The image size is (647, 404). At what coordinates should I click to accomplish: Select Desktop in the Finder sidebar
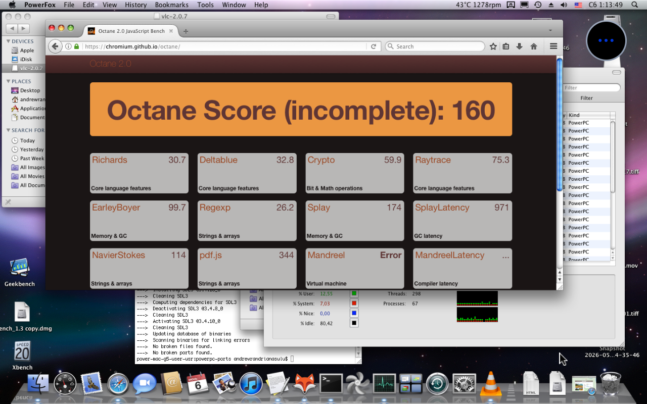(x=30, y=90)
